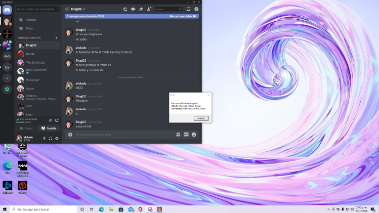This screenshot has width=379, height=213.
Task: Open Task View on the taskbar
Action: pyautogui.click(x=91, y=209)
